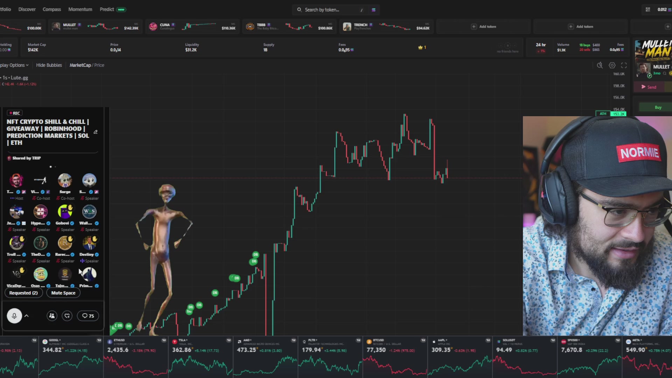Screen dimensions: 672x378
Task: Expand the microphone options chevron
Action: coord(26,316)
